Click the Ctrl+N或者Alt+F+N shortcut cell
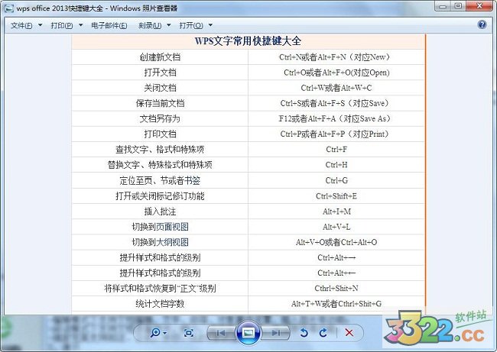 pyautogui.click(x=336, y=57)
